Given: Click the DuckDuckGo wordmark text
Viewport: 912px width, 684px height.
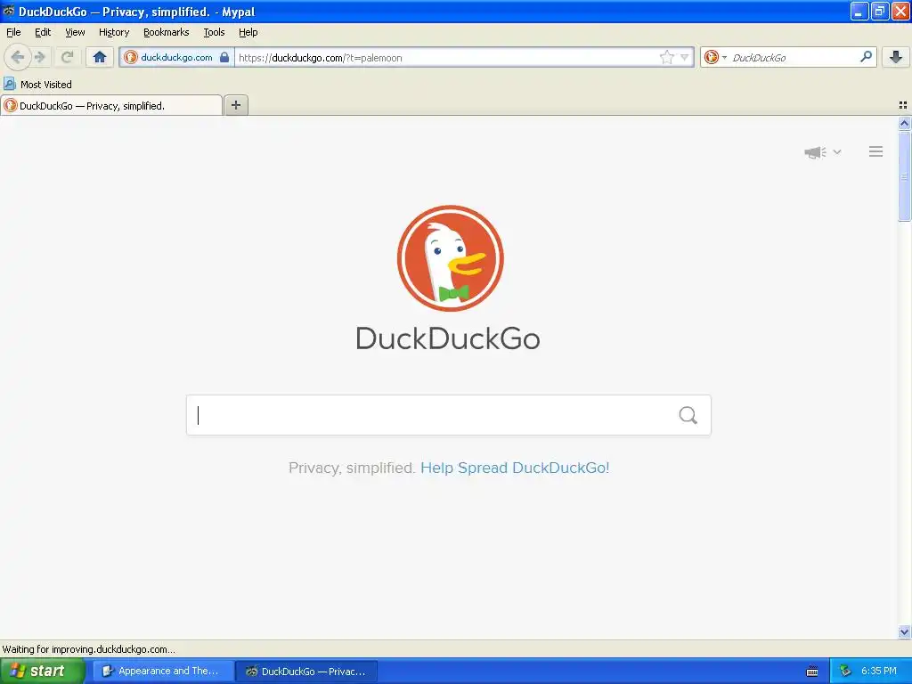Looking at the screenshot, I should pyautogui.click(x=448, y=338).
